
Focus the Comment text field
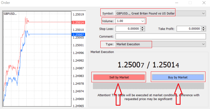[161, 36]
